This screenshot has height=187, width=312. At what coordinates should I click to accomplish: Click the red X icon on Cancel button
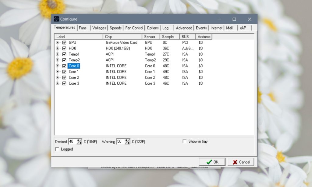pyautogui.click(x=235, y=162)
